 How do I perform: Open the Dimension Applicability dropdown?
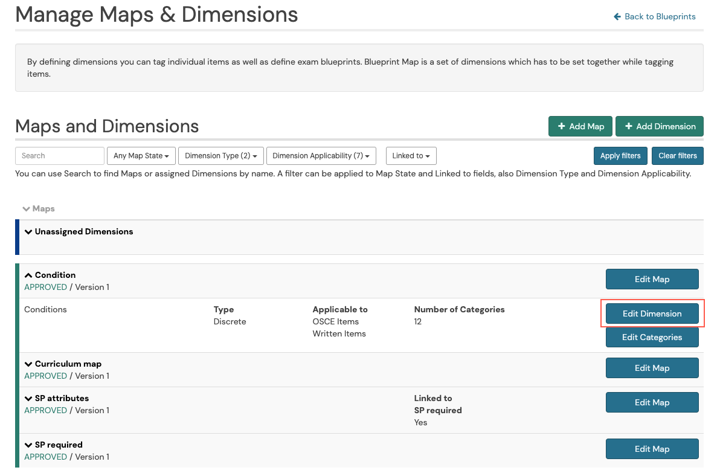pyautogui.click(x=321, y=155)
